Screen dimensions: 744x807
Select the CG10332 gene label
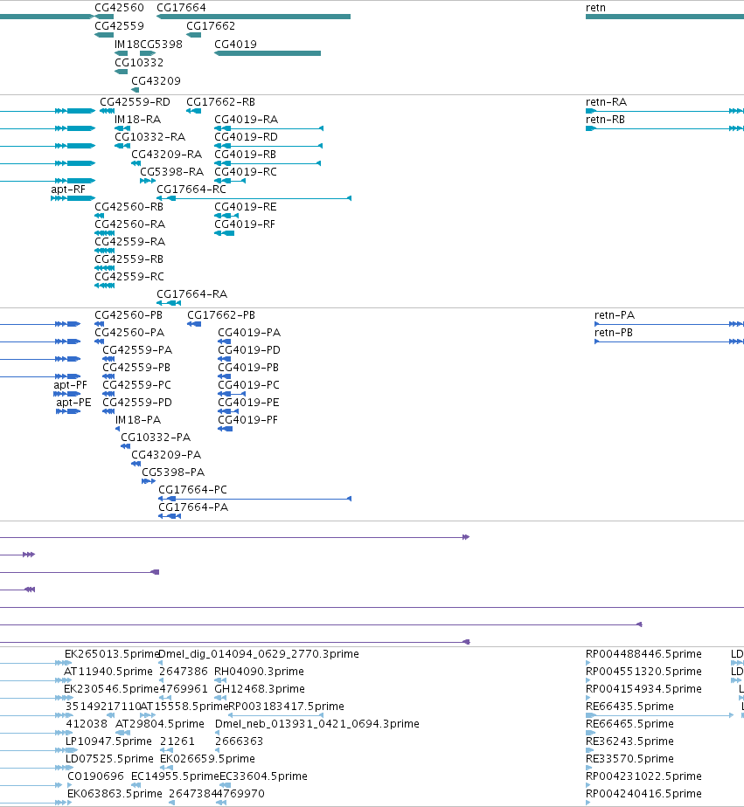coord(139,63)
